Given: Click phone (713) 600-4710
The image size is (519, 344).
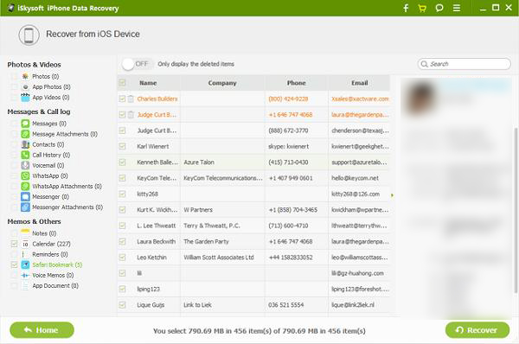Looking at the screenshot, I should pos(288,226).
